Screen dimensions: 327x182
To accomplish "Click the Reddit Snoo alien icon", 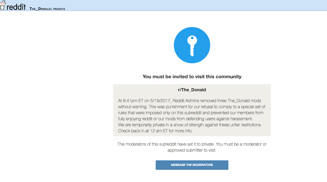I will click(x=2, y=5).
